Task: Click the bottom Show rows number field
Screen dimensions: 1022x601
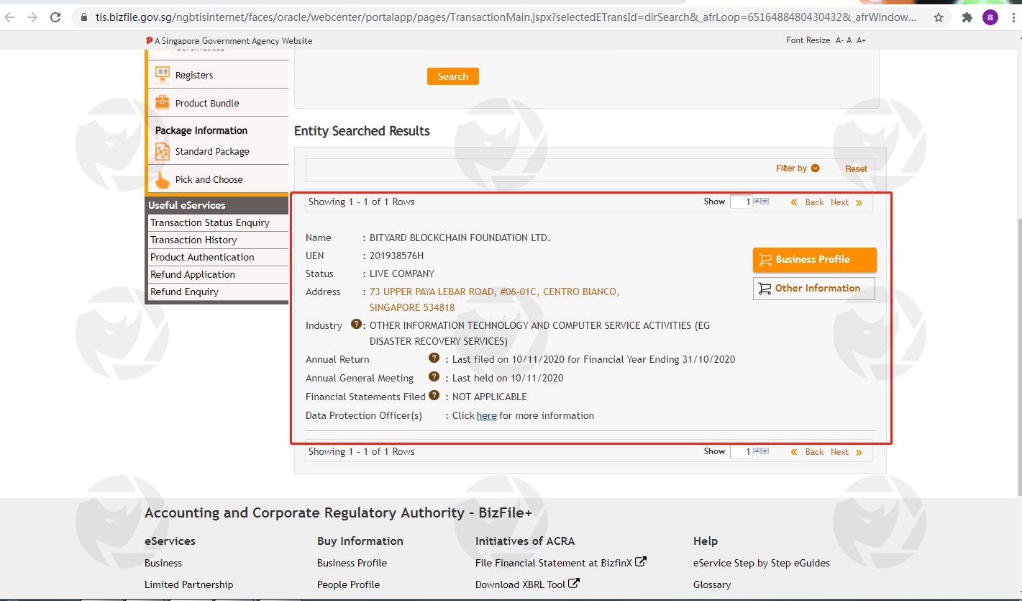Action: click(x=741, y=452)
